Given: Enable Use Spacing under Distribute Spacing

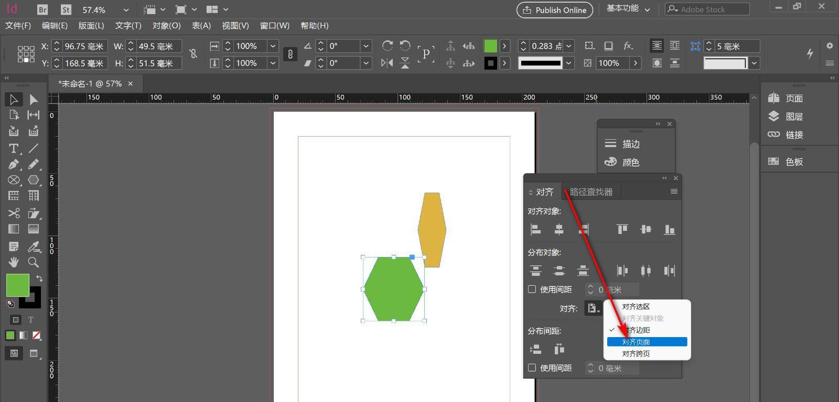Looking at the screenshot, I should 532,368.
